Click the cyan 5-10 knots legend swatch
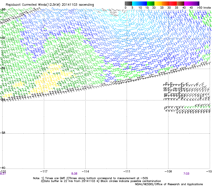 [136, 3]
